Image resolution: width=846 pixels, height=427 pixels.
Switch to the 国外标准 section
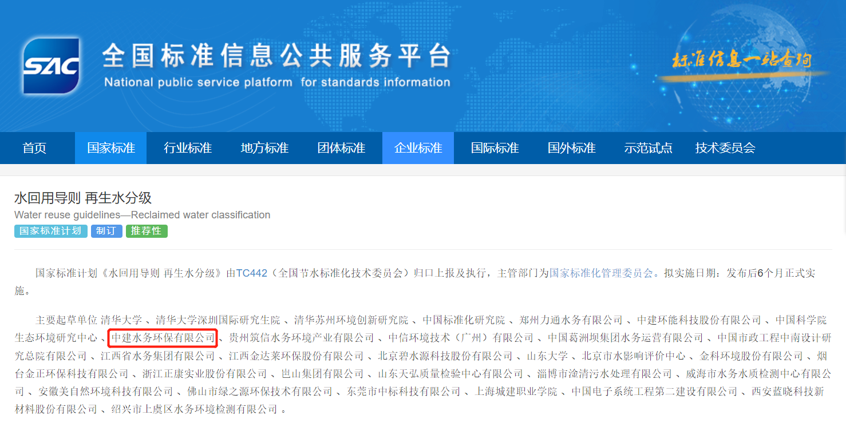click(x=572, y=148)
